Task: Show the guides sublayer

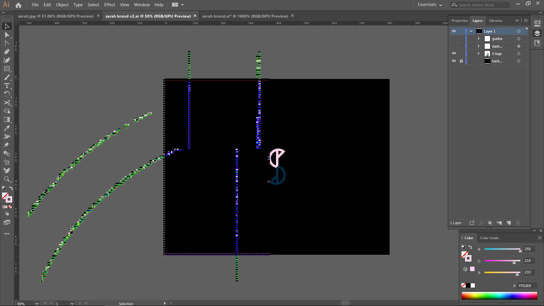Action: click(454, 39)
